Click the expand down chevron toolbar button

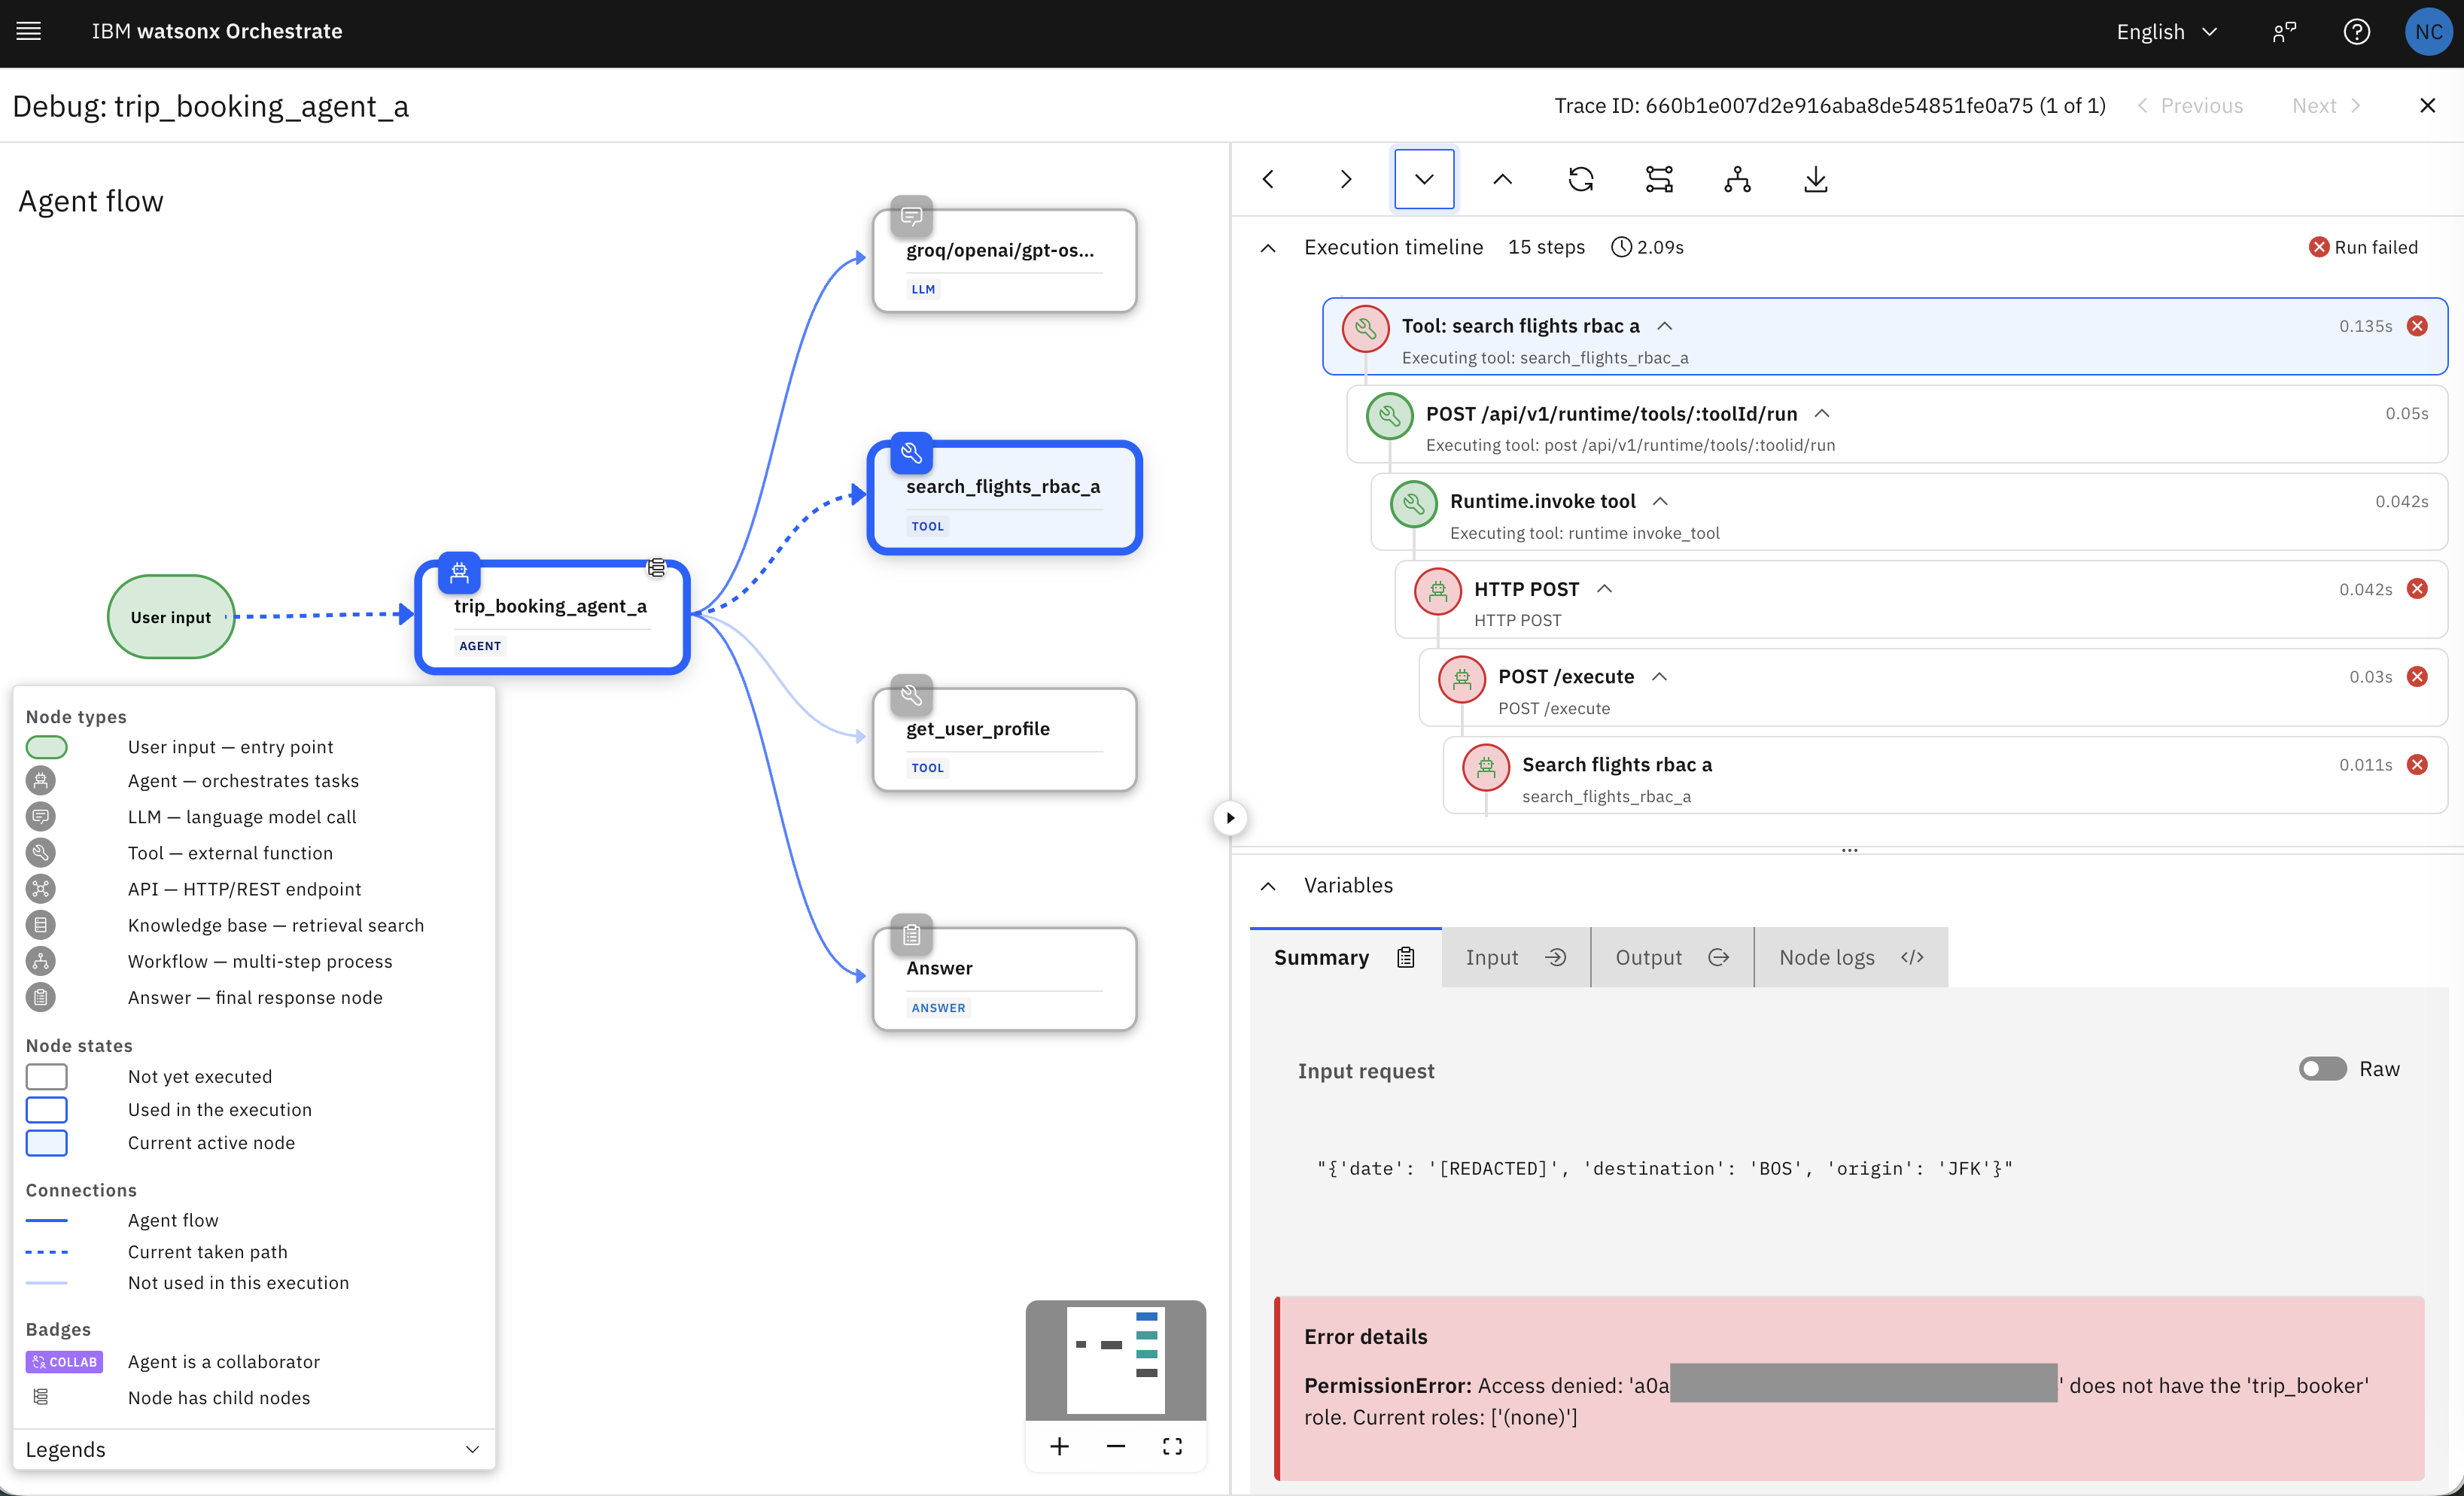coord(1424,179)
